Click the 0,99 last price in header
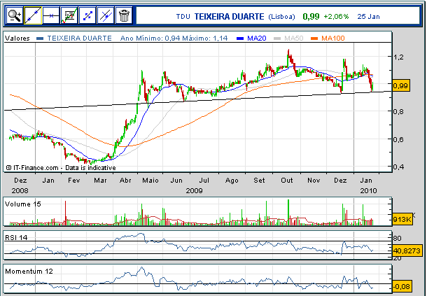 tap(311, 17)
